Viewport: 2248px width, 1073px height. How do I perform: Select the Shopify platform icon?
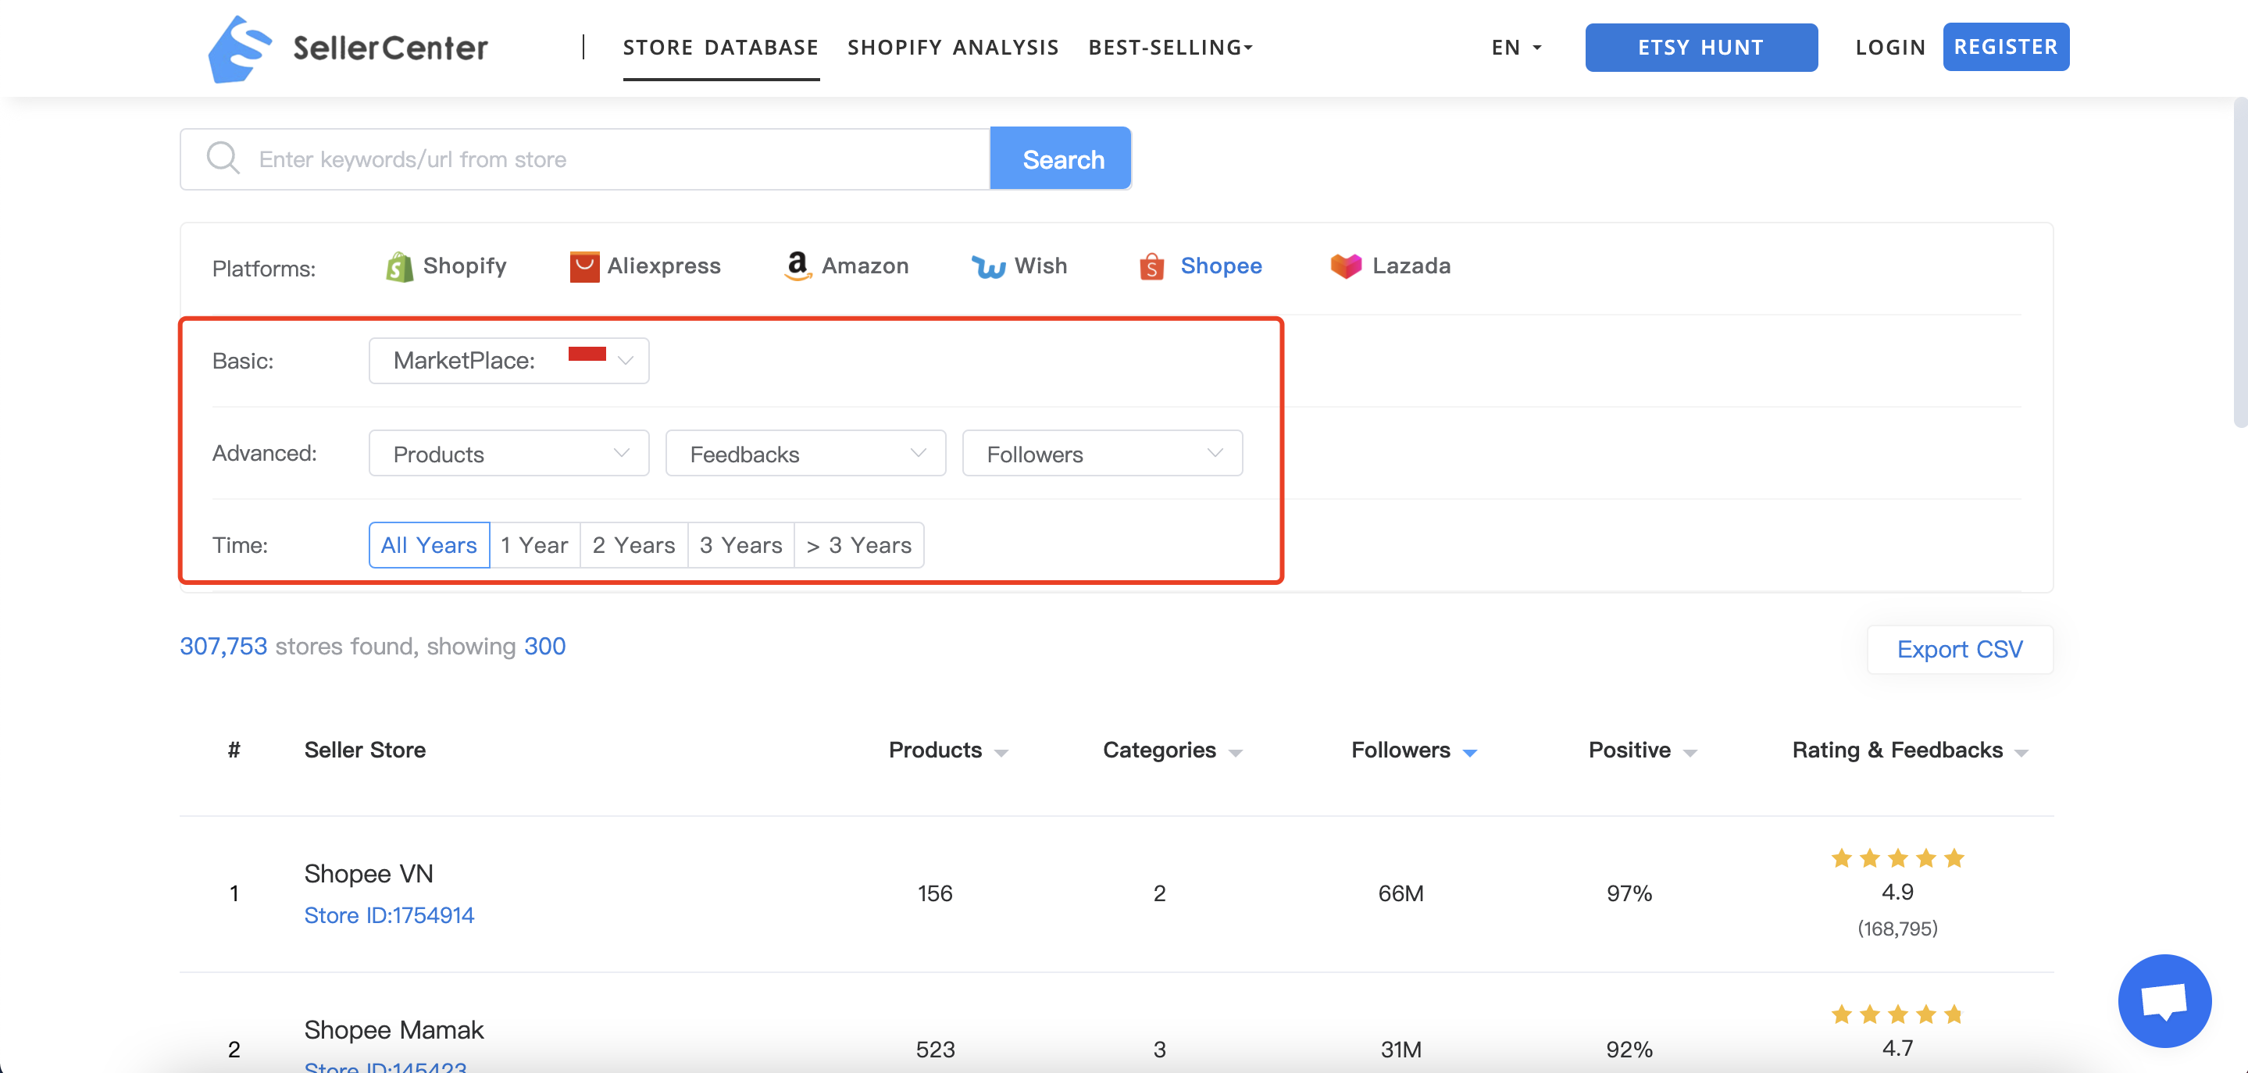(x=399, y=267)
